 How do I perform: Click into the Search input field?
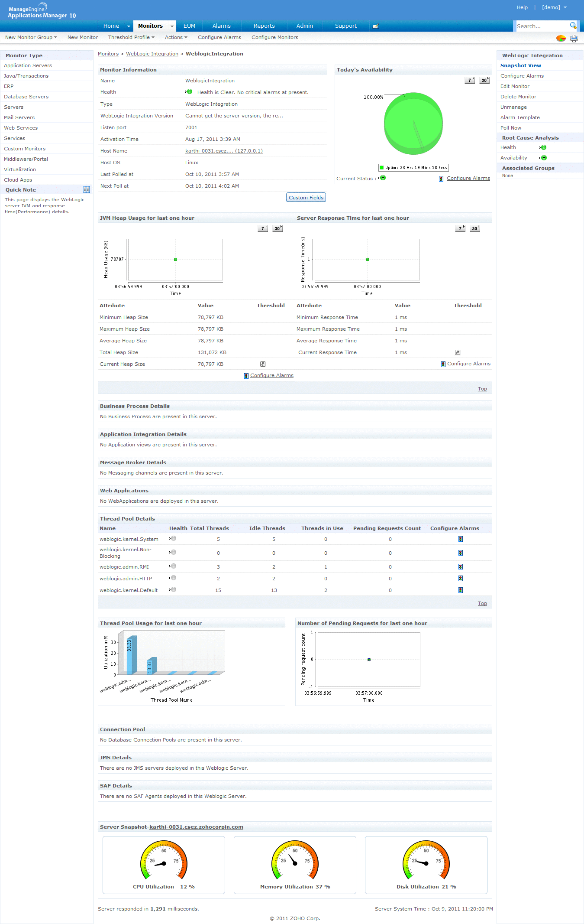[x=541, y=26]
